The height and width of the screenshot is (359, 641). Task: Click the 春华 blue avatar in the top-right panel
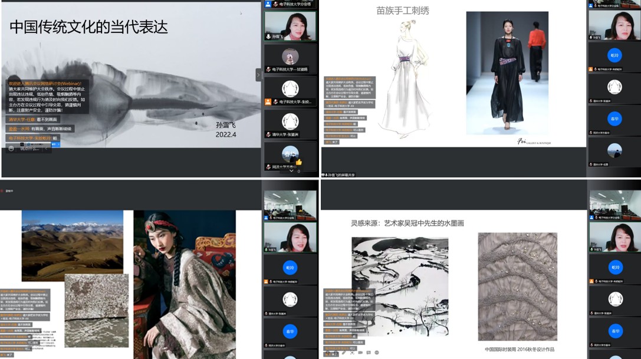614,118
